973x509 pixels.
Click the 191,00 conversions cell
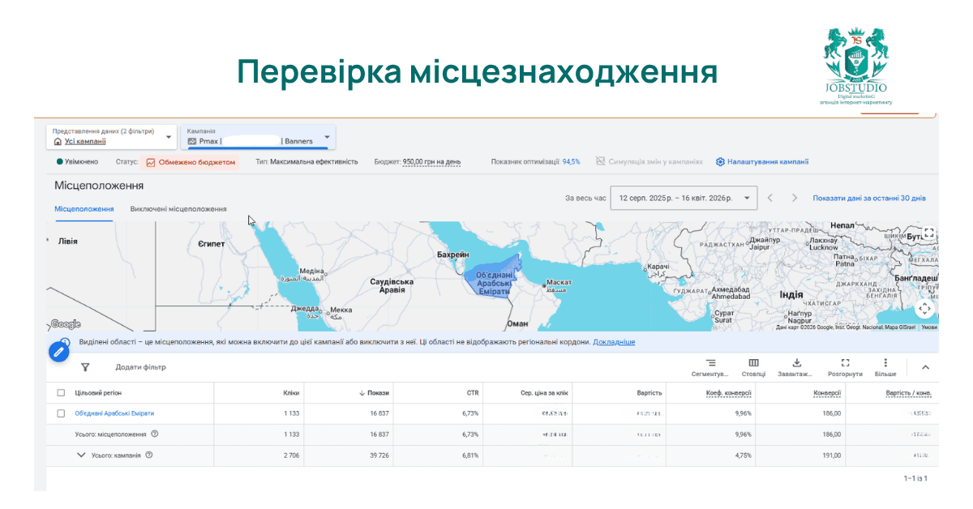(x=831, y=455)
